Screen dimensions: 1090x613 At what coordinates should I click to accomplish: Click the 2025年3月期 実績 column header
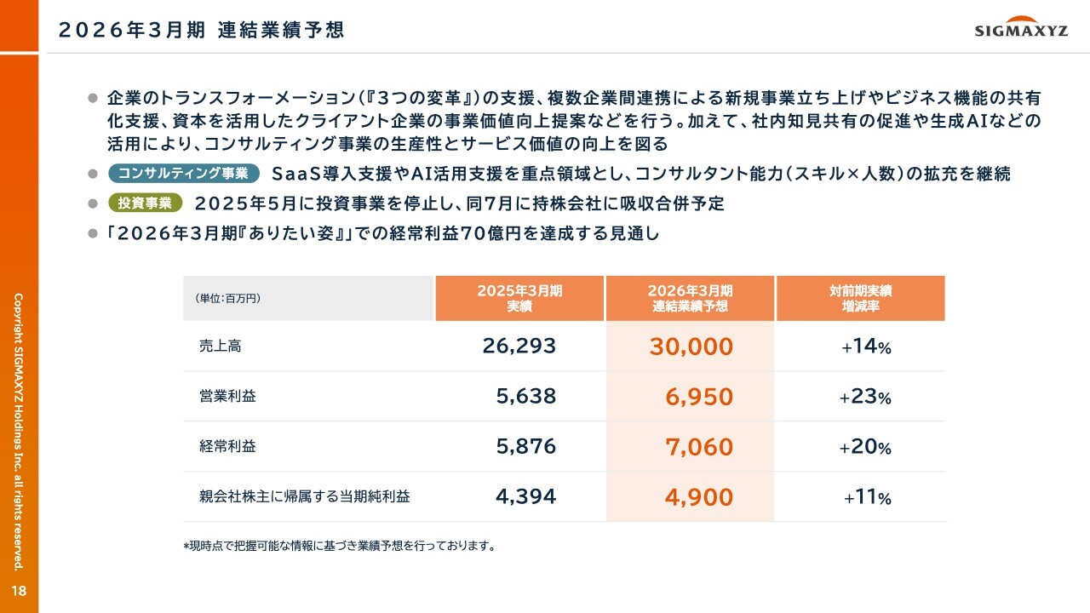tap(519, 298)
